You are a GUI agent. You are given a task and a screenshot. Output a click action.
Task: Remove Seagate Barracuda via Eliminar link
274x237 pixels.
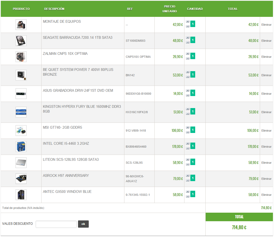(x=266, y=41)
